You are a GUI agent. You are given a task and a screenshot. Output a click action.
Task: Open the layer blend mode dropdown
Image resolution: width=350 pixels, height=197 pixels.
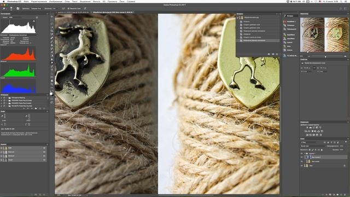312,146
